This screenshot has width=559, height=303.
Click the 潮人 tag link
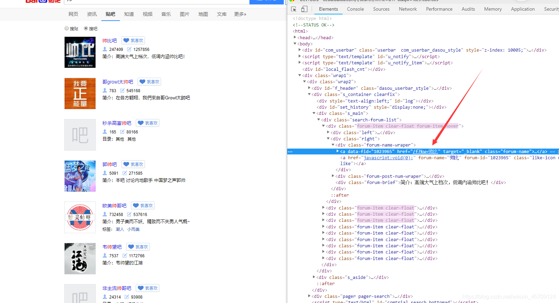120,229
